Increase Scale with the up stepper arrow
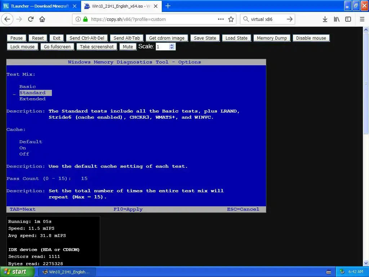Viewport: 369px width, 277px height. tap(172, 45)
